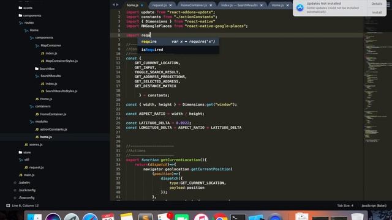Click App Store icon in notification
Screen dimensions: 392x220
[x=300, y=8]
